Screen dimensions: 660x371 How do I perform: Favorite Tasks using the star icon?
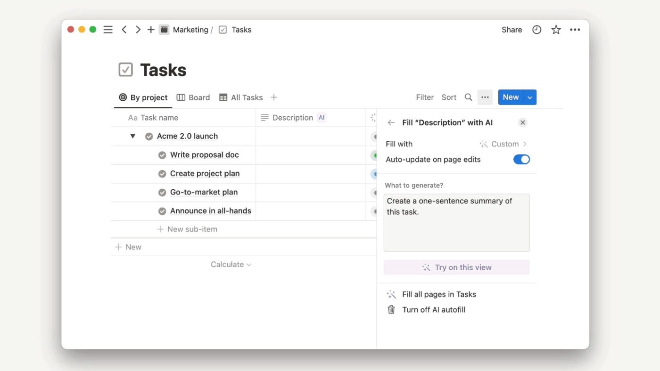click(556, 29)
